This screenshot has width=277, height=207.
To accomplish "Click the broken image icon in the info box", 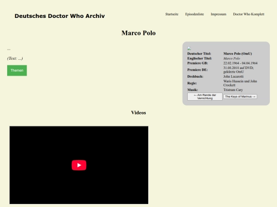I will pyautogui.click(x=189, y=49).
